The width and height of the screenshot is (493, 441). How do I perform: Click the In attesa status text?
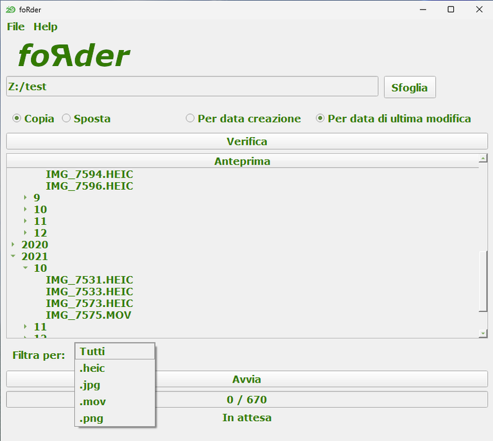[246, 417]
